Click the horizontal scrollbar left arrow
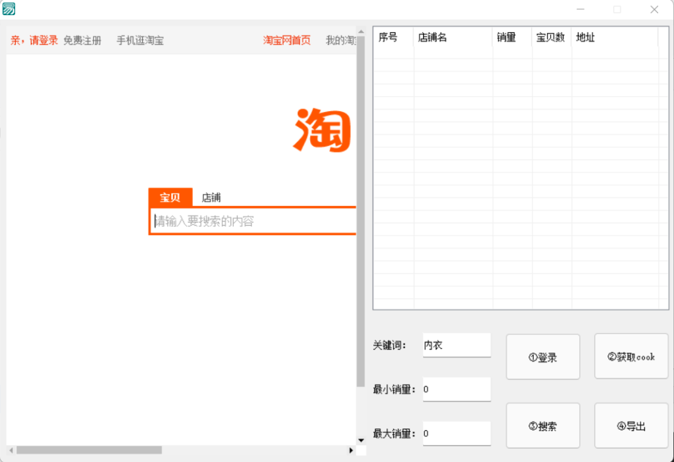 point(11,450)
